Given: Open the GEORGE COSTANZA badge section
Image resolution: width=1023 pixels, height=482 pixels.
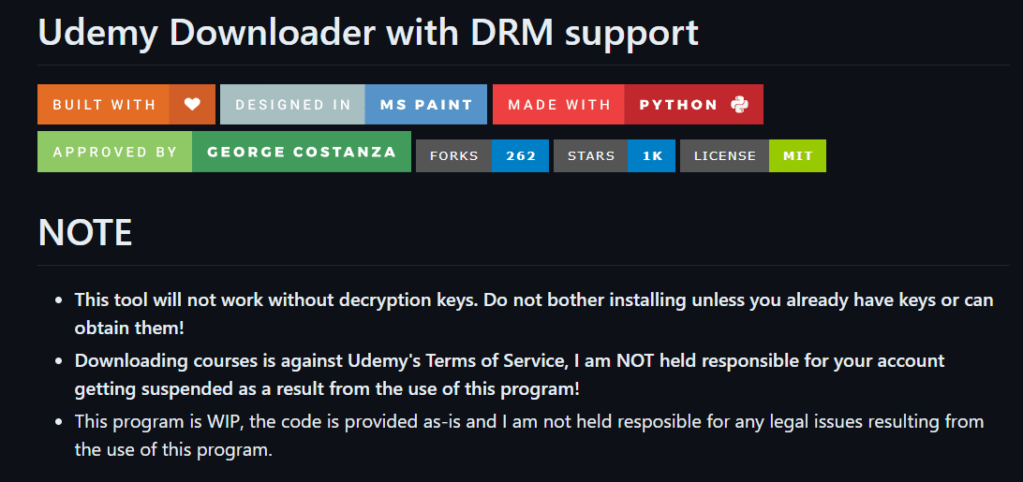Looking at the screenshot, I should point(302,152).
